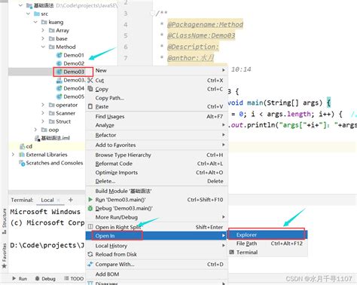Click the External Libraries icon
The image size is (357, 285).
tap(22, 155)
